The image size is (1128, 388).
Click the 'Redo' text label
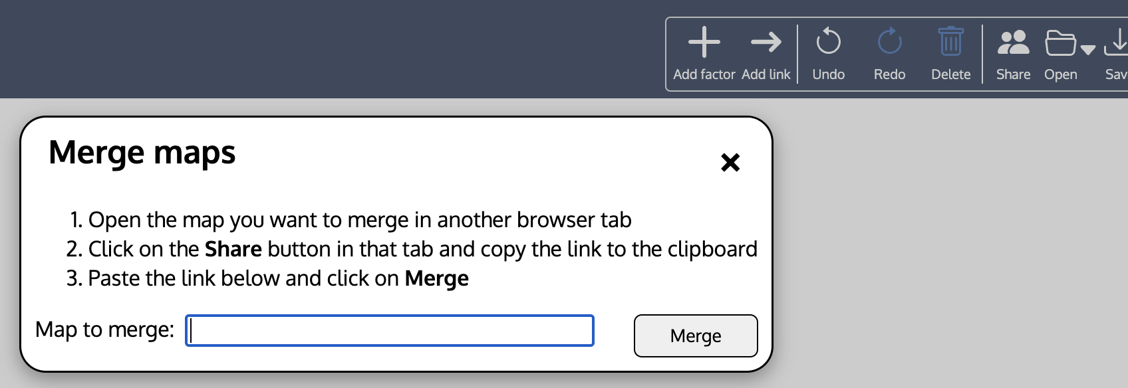(x=890, y=74)
